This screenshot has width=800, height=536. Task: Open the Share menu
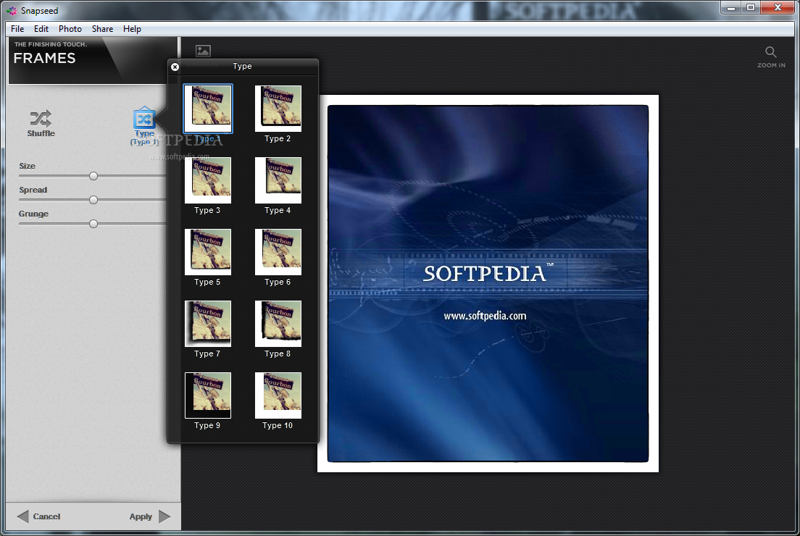(x=103, y=29)
